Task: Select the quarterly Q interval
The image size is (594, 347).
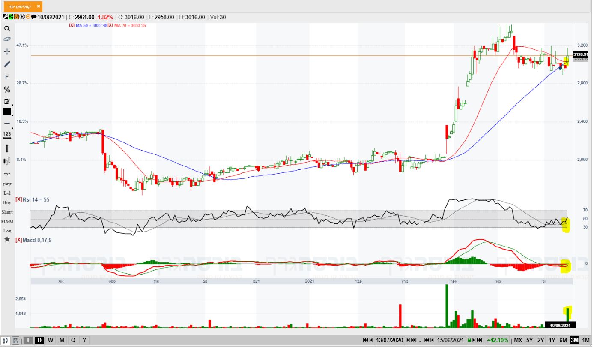Action: 73,340
